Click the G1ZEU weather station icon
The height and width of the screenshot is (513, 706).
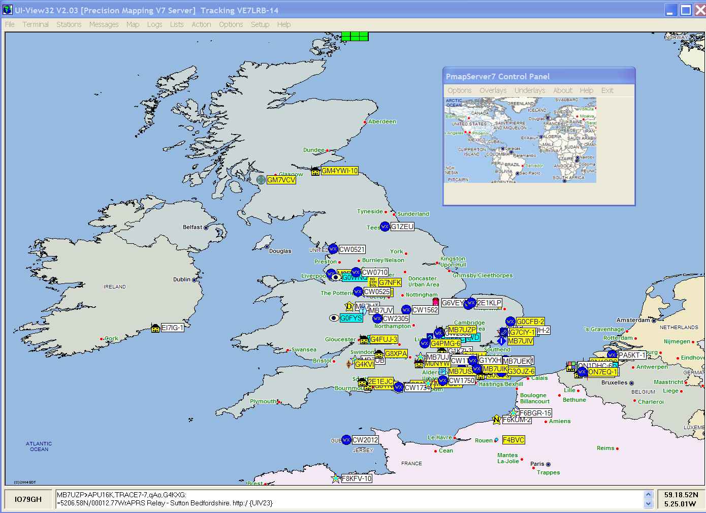(x=385, y=227)
